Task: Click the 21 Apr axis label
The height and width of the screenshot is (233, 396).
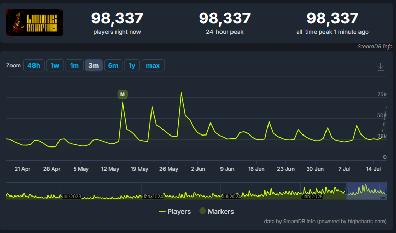Action: tap(22, 169)
